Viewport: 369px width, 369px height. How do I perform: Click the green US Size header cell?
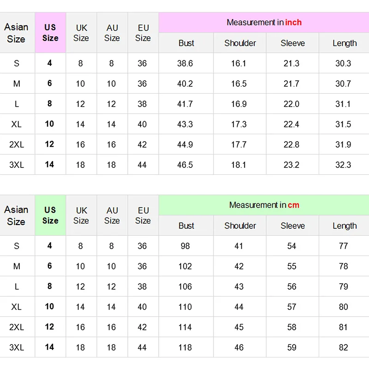click(50, 215)
